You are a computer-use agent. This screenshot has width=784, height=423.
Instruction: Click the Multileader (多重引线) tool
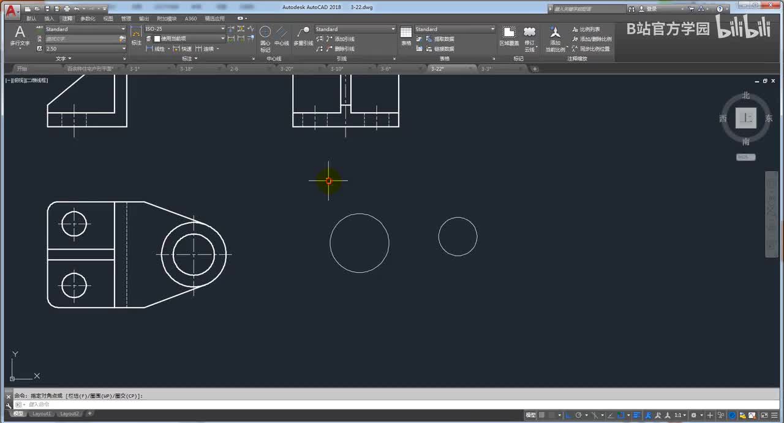303,36
